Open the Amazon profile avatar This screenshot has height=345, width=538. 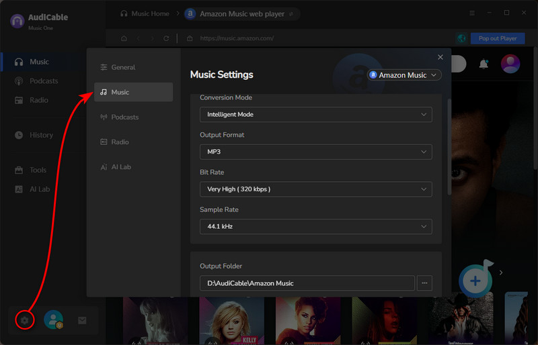510,64
